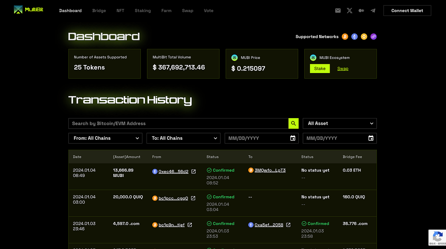Click the $ 0.215097 MUBI price
This screenshot has height=249, width=446.
(248, 68)
